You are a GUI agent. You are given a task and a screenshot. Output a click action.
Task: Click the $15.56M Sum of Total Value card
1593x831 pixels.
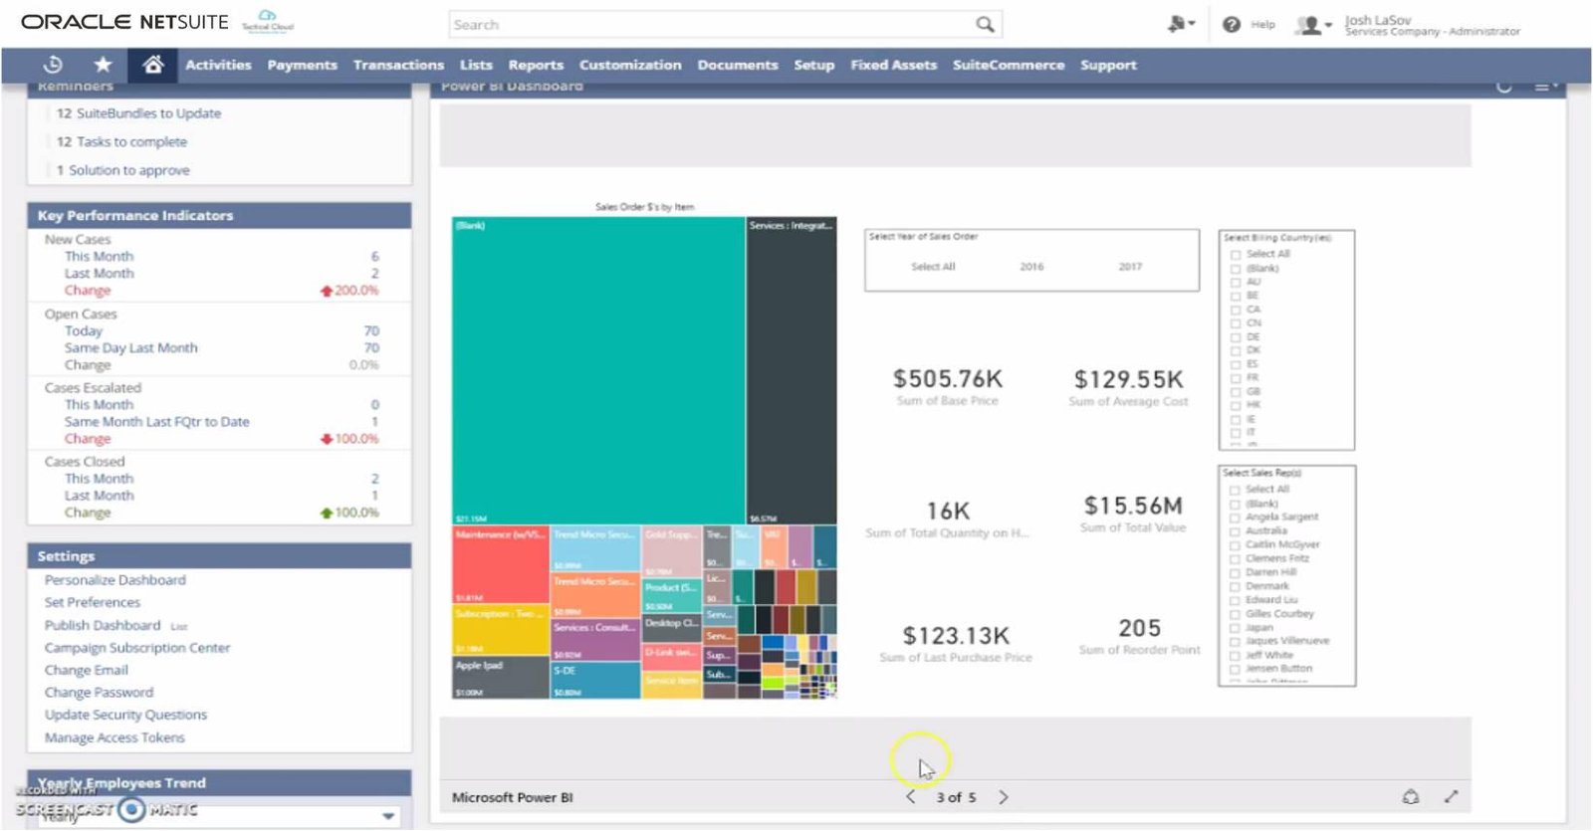(1133, 514)
